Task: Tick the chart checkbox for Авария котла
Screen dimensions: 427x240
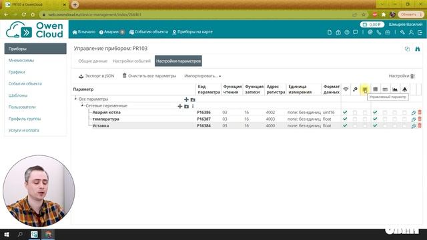Action: tap(394, 113)
